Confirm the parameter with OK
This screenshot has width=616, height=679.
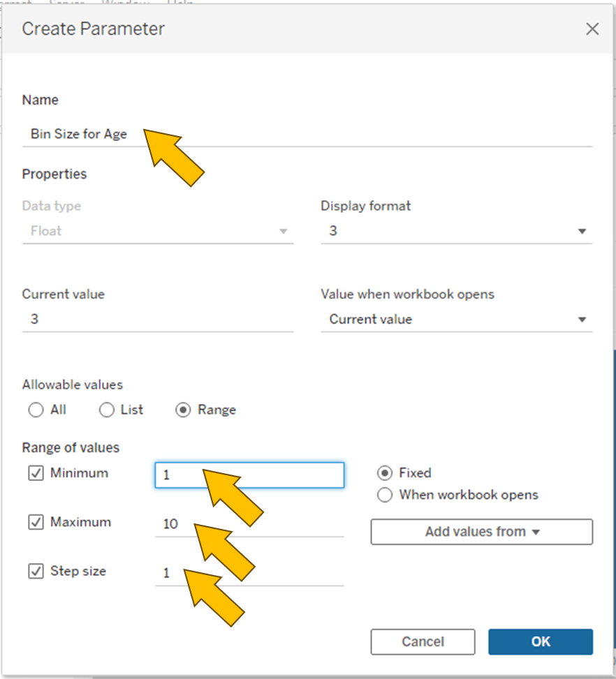coord(540,642)
